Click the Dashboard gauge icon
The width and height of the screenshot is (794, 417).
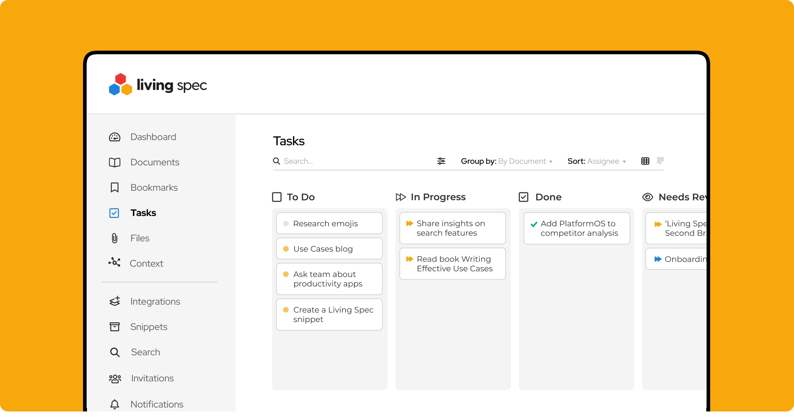[x=114, y=137]
